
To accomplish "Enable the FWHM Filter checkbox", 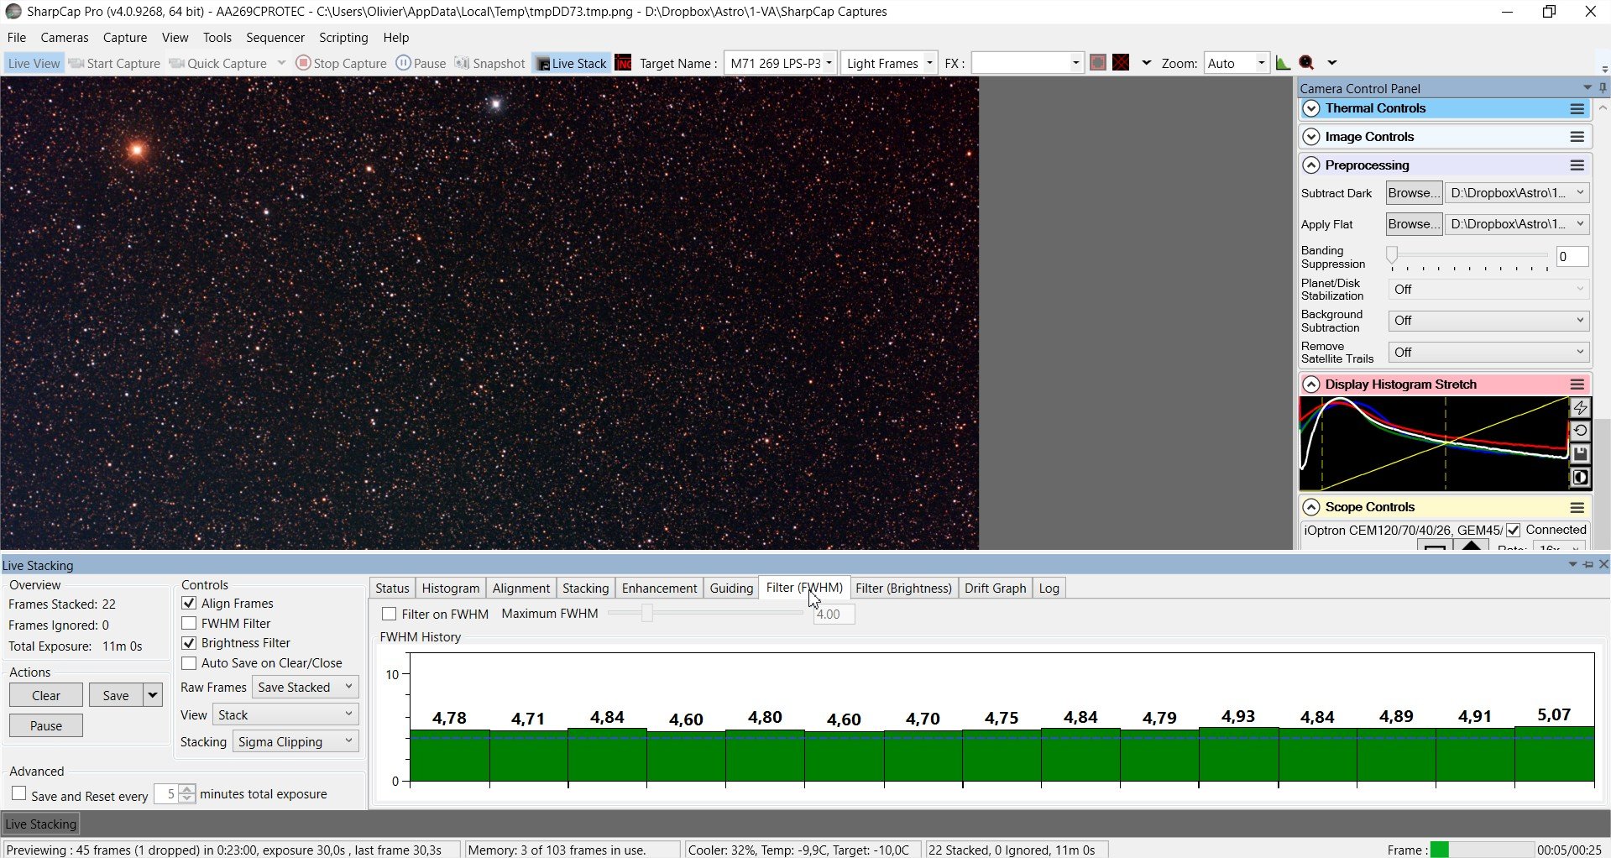I will (x=189, y=623).
